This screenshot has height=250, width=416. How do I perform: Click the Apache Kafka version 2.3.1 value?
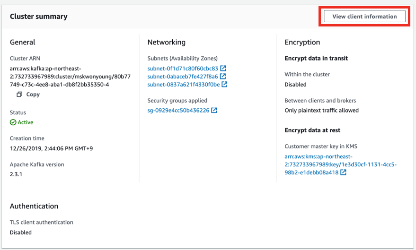tap(16, 174)
